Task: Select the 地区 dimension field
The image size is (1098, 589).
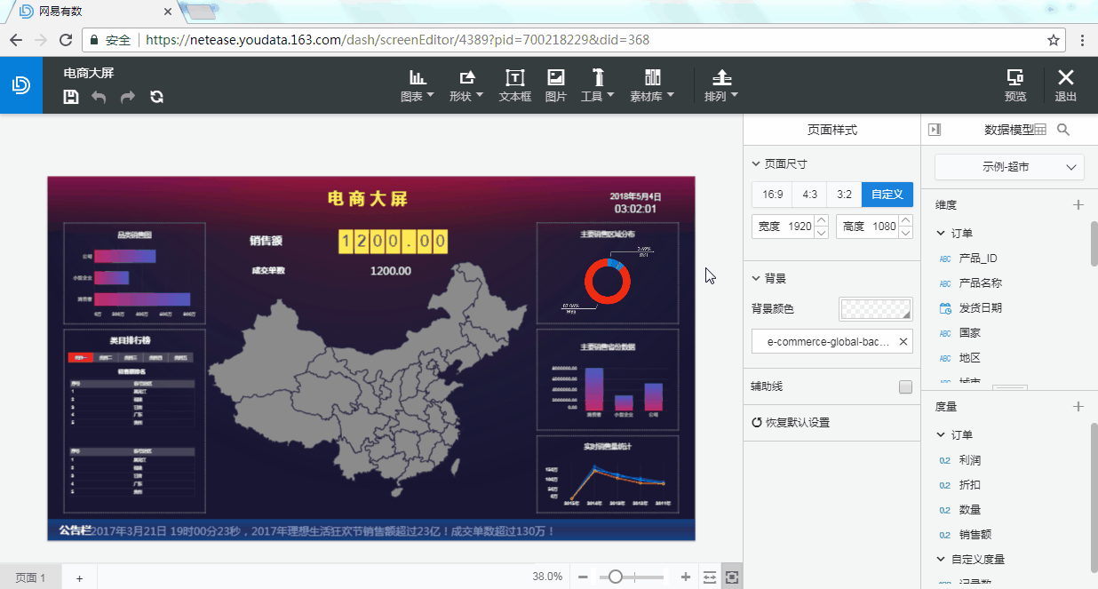Action: pyautogui.click(x=970, y=358)
